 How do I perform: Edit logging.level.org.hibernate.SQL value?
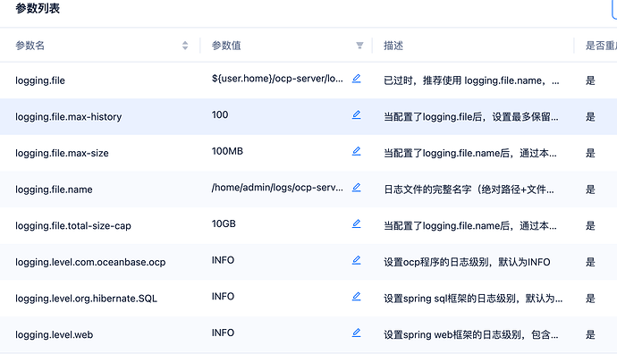[356, 297]
